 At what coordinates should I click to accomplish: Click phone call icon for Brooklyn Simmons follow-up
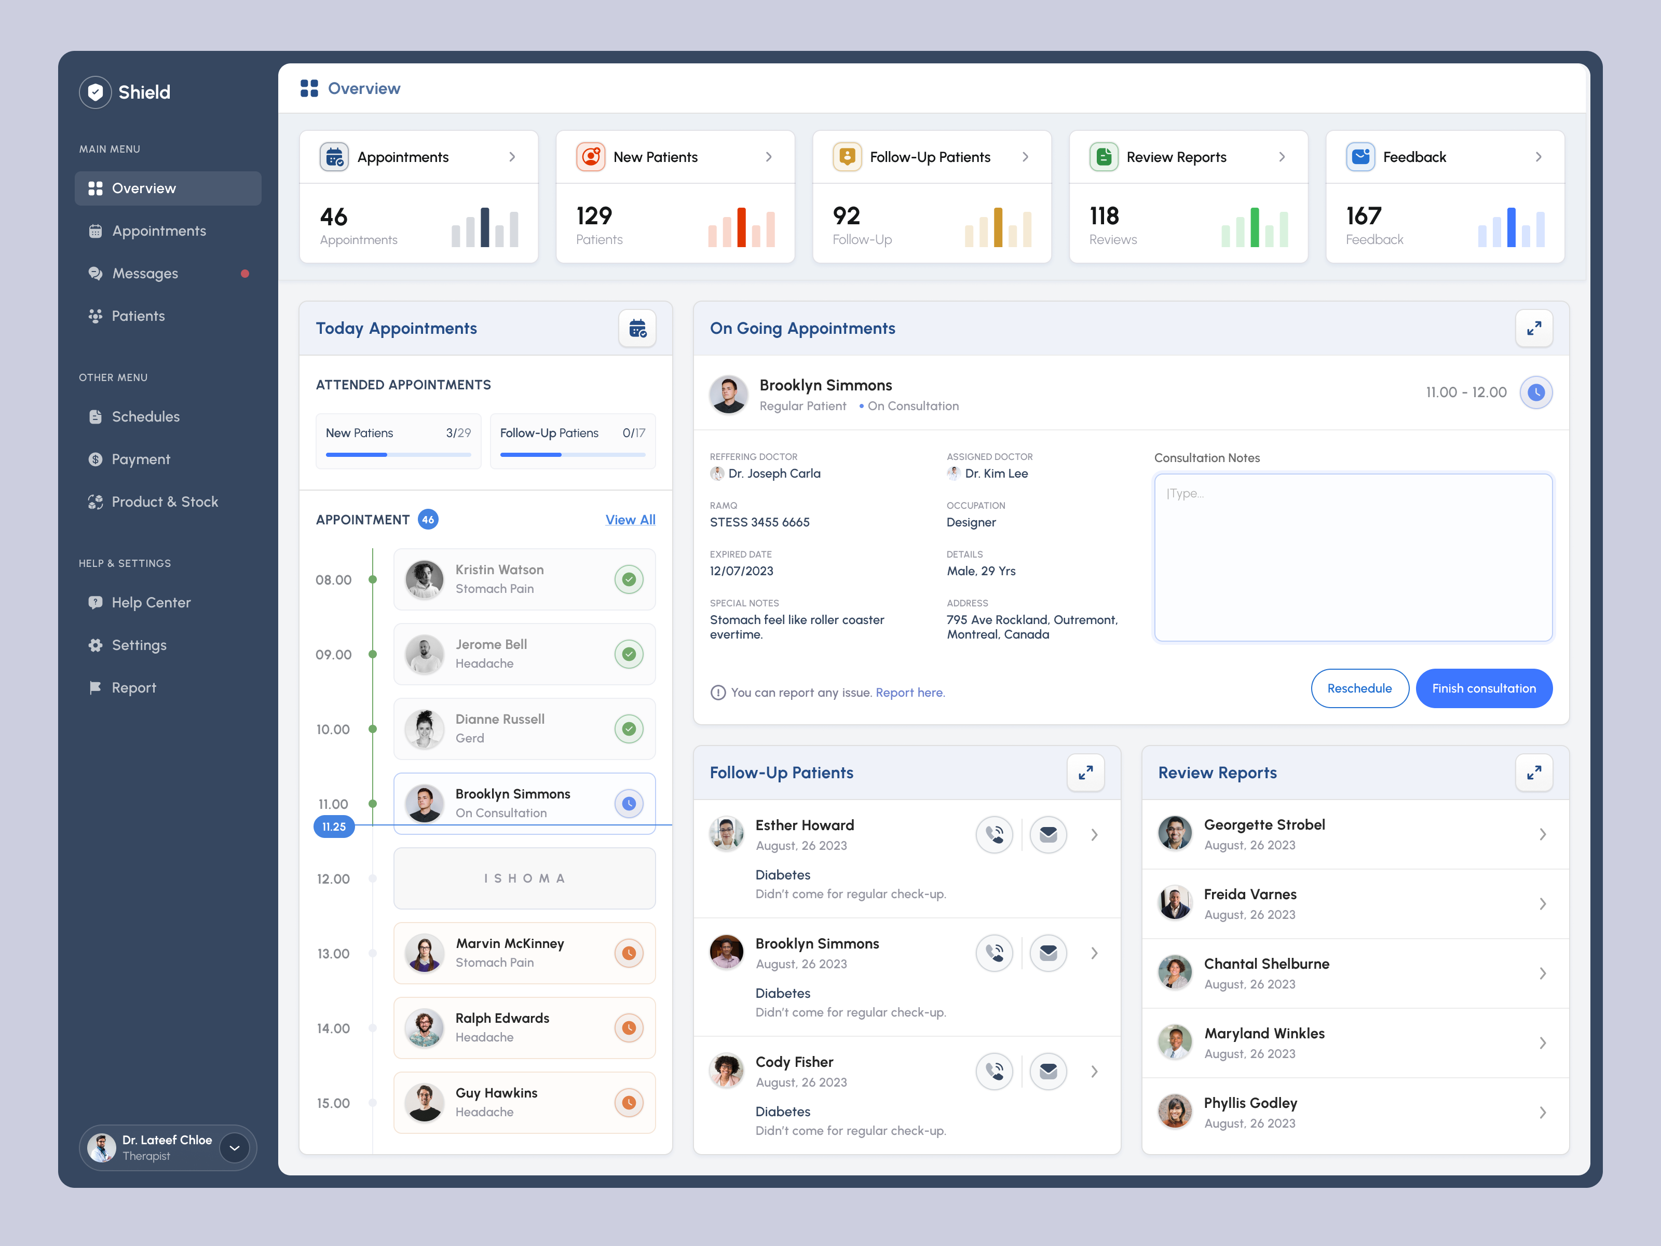[x=993, y=953]
